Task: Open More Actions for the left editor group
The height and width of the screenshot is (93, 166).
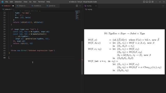Action: [80, 6]
